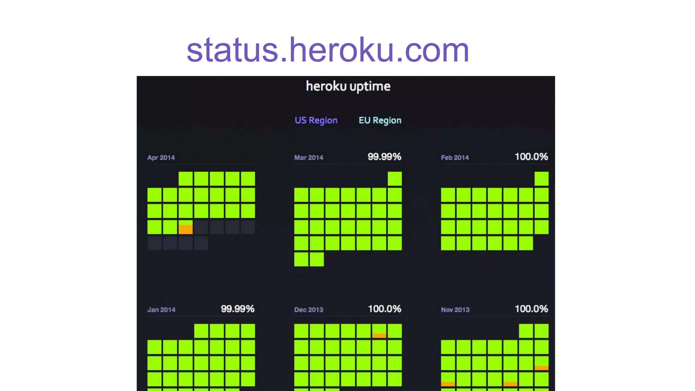
Task: Switch to the EU Region tab
Action: [380, 120]
